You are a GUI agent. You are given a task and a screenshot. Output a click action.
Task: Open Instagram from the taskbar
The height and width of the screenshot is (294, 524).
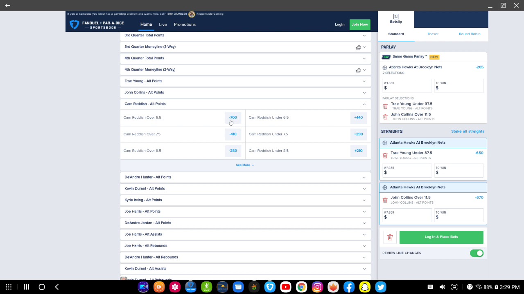317,287
